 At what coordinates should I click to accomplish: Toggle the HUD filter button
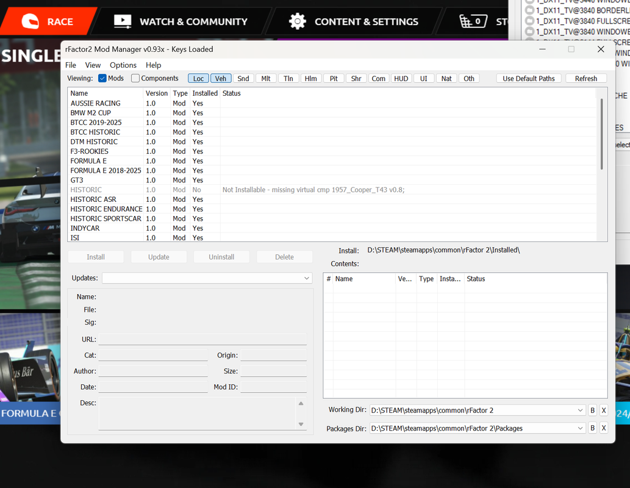pyautogui.click(x=401, y=79)
